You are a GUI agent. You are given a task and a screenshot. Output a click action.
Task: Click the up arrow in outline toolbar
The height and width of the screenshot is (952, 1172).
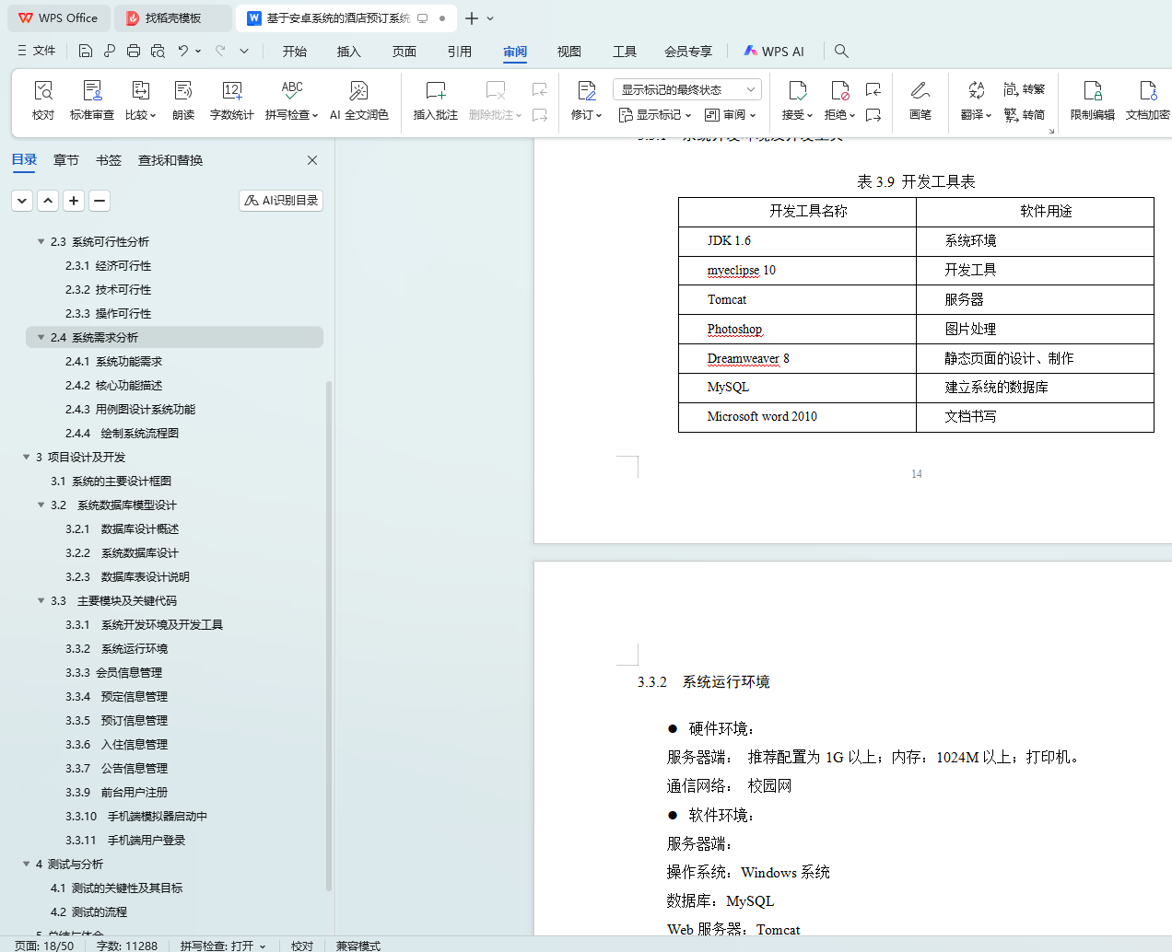point(48,200)
